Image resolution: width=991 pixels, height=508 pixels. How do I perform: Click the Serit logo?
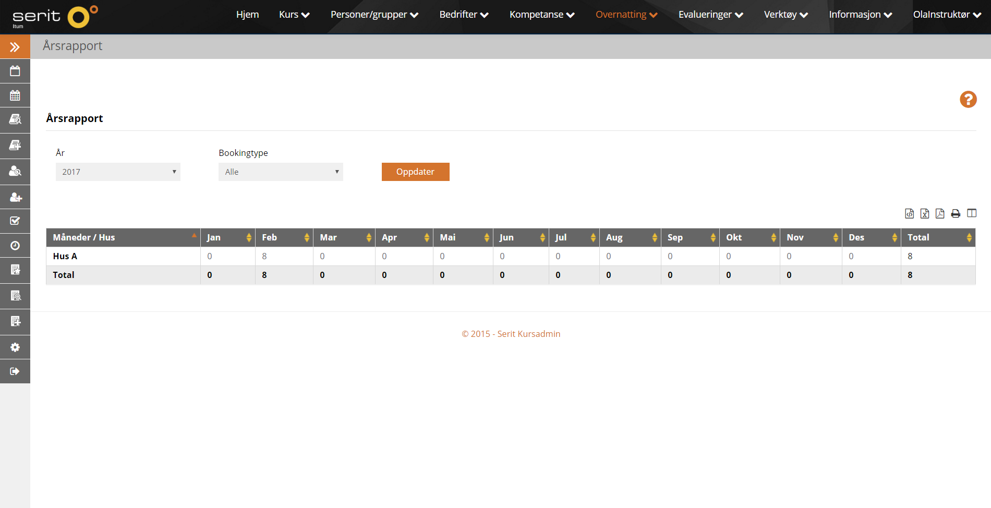[55, 17]
